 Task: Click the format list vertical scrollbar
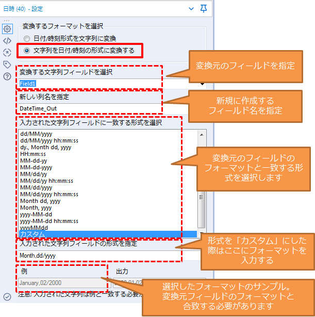point(201,181)
